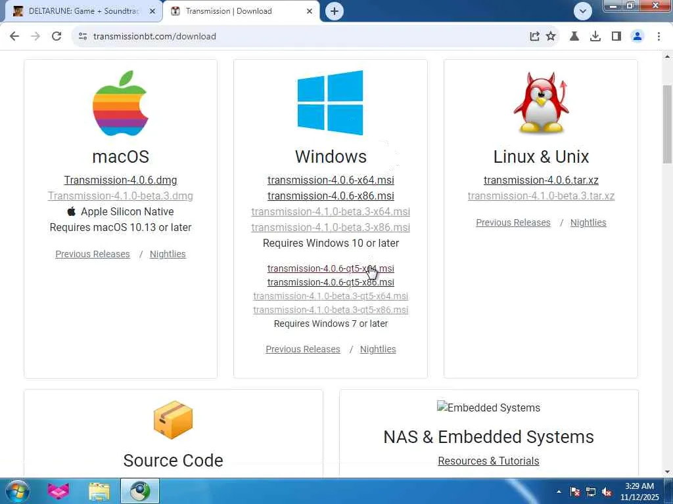The height and width of the screenshot is (504, 673).
Task: Open the taskbar clock showing 3:29 AM
Action: [639, 492]
